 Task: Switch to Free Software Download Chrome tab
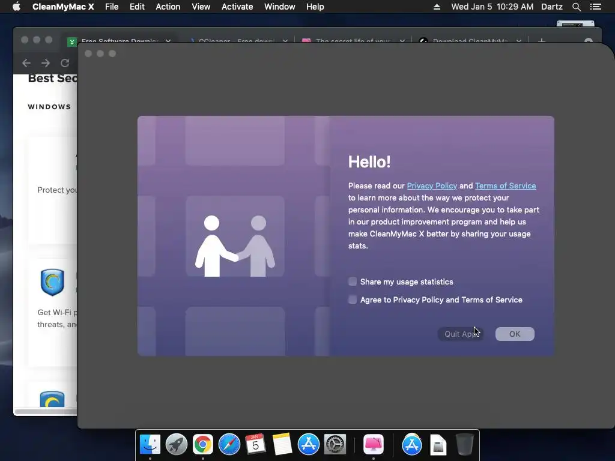pyautogui.click(x=120, y=41)
